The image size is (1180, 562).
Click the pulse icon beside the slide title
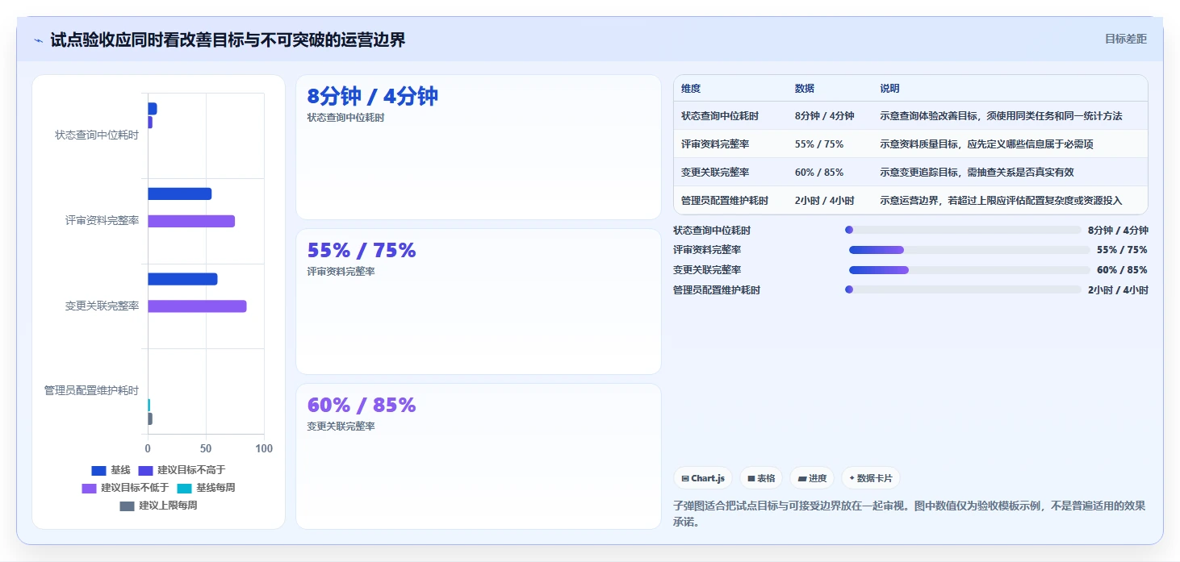(39, 40)
